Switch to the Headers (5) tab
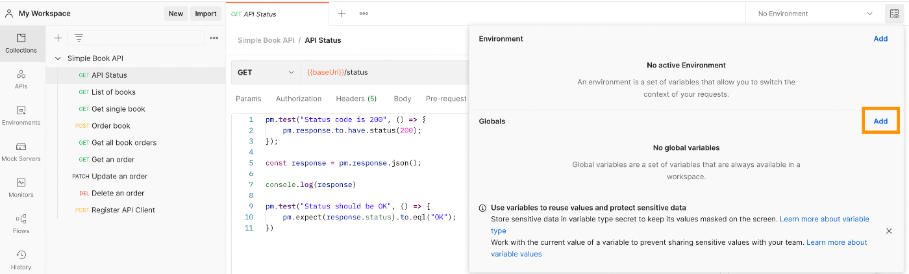This screenshot has height=274, width=909. click(356, 99)
